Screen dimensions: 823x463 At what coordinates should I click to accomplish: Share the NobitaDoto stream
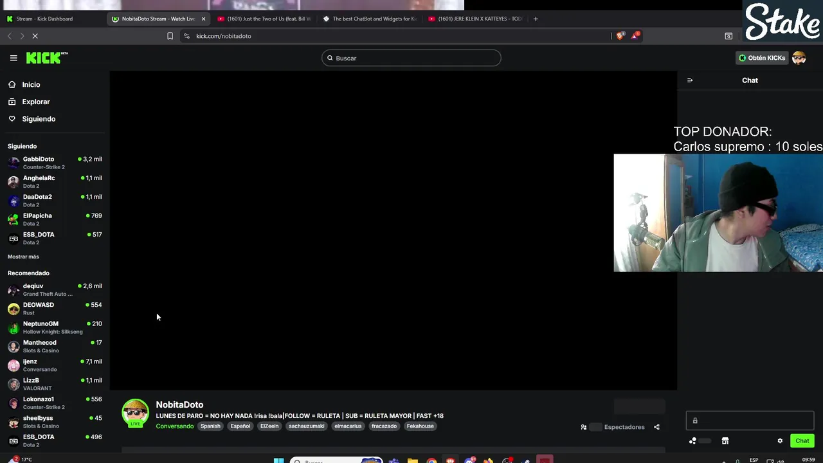(x=656, y=427)
